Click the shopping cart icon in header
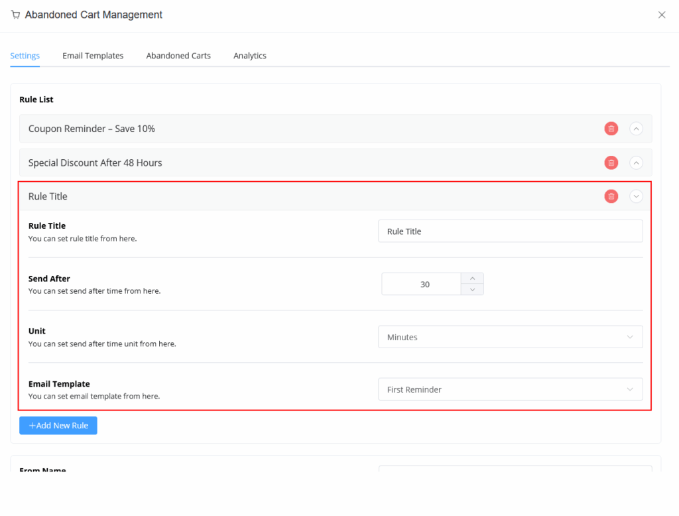The height and width of the screenshot is (516, 679). [x=15, y=15]
